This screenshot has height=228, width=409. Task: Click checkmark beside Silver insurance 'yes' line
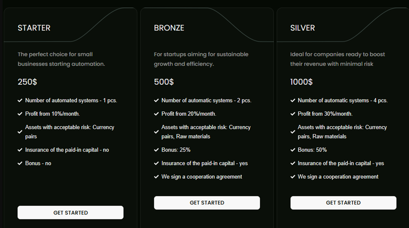293,163
